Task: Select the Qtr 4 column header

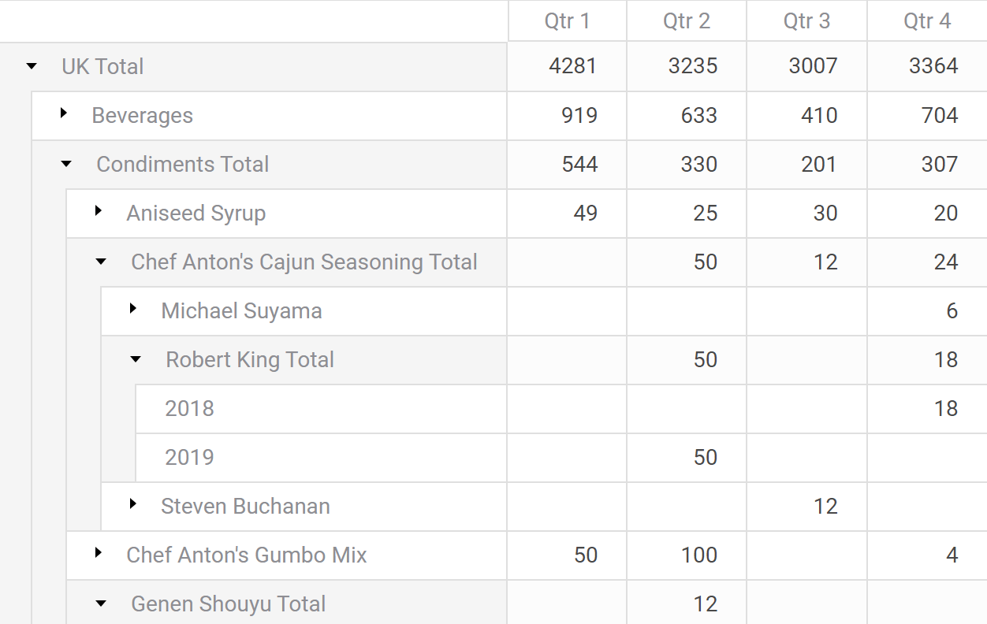Action: click(x=927, y=21)
